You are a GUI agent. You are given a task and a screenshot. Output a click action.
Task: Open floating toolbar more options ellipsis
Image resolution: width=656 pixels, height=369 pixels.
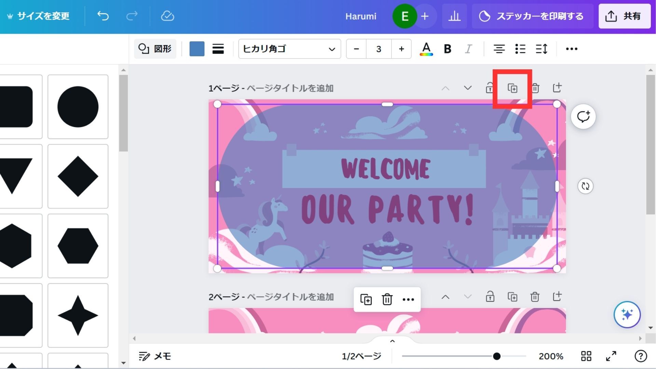click(x=408, y=300)
